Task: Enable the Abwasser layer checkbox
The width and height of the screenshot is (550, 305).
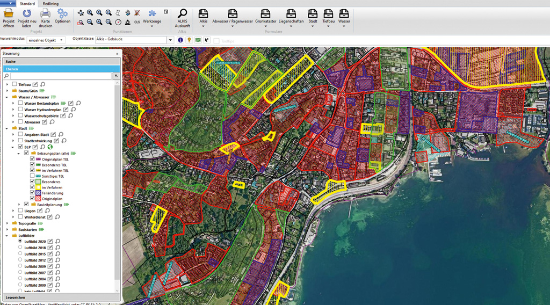Action: 20,122
